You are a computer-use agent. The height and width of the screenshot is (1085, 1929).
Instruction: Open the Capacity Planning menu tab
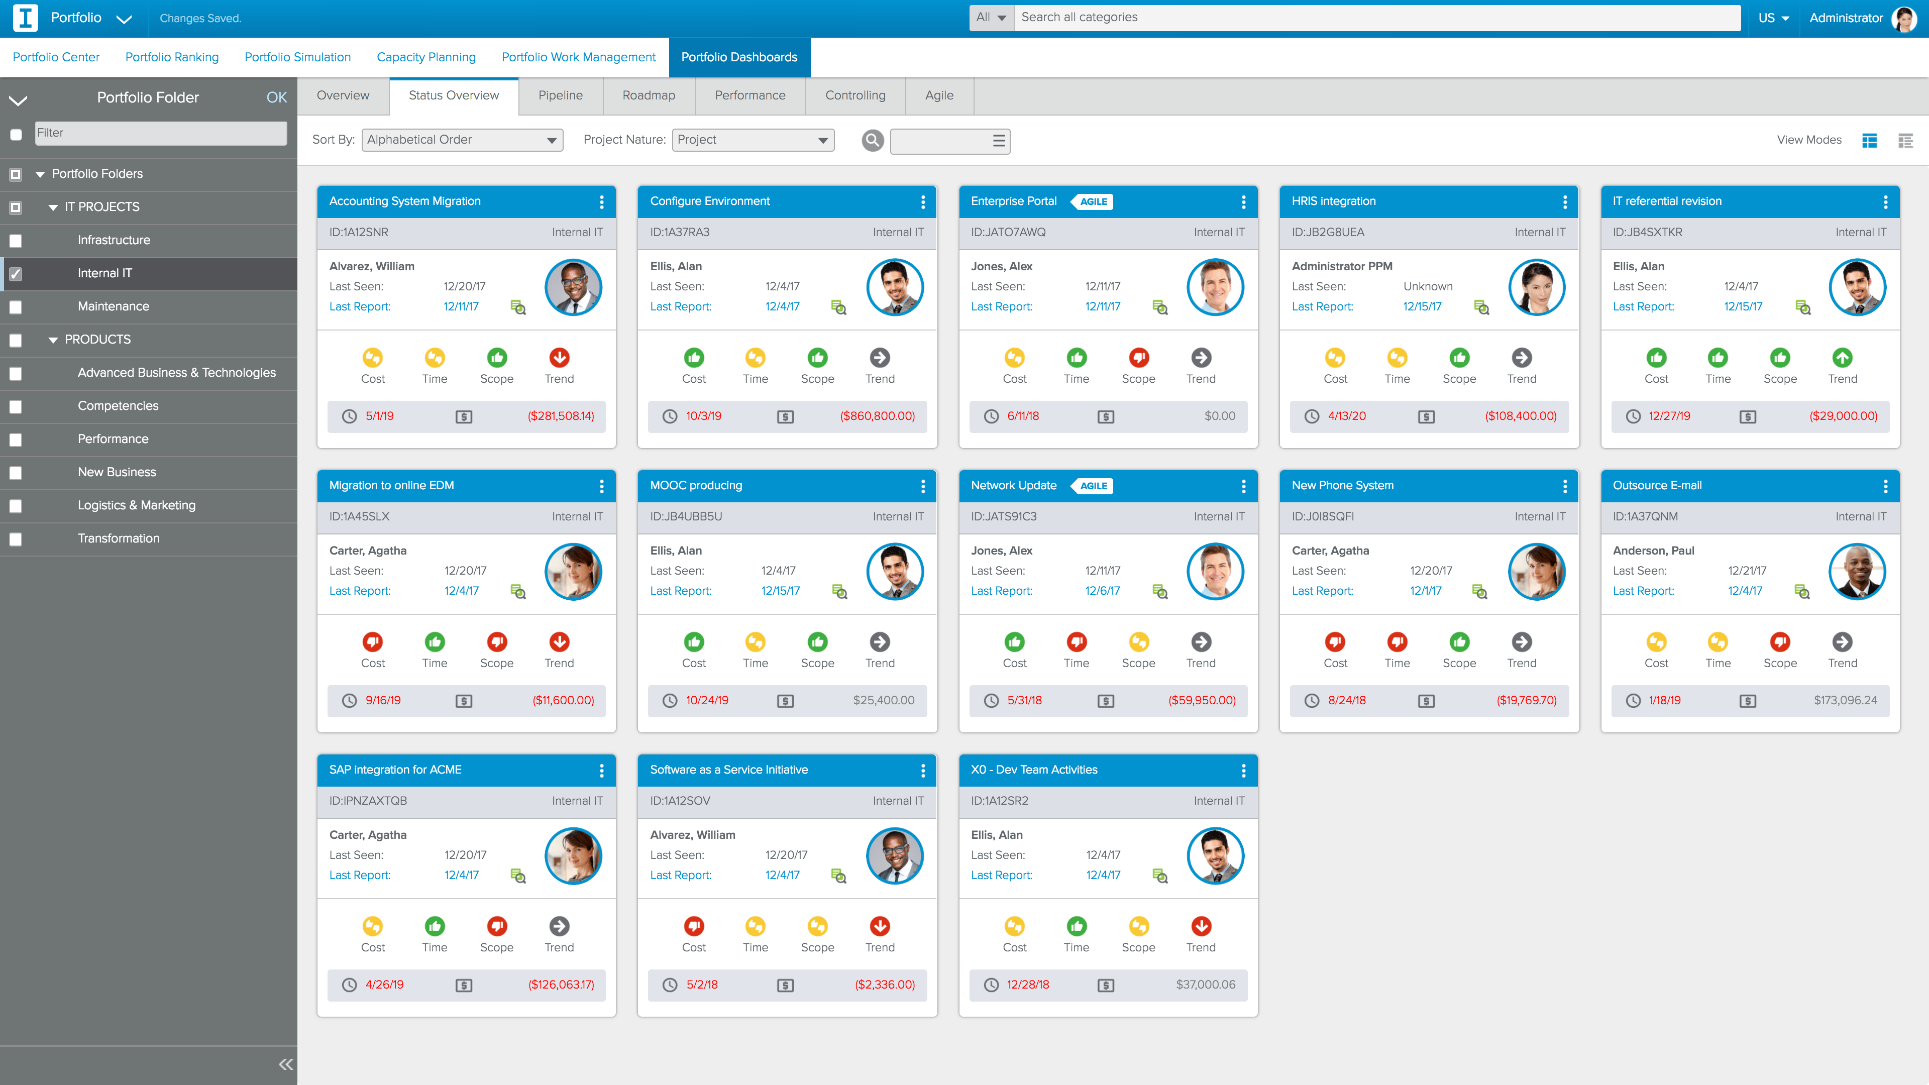pos(426,58)
